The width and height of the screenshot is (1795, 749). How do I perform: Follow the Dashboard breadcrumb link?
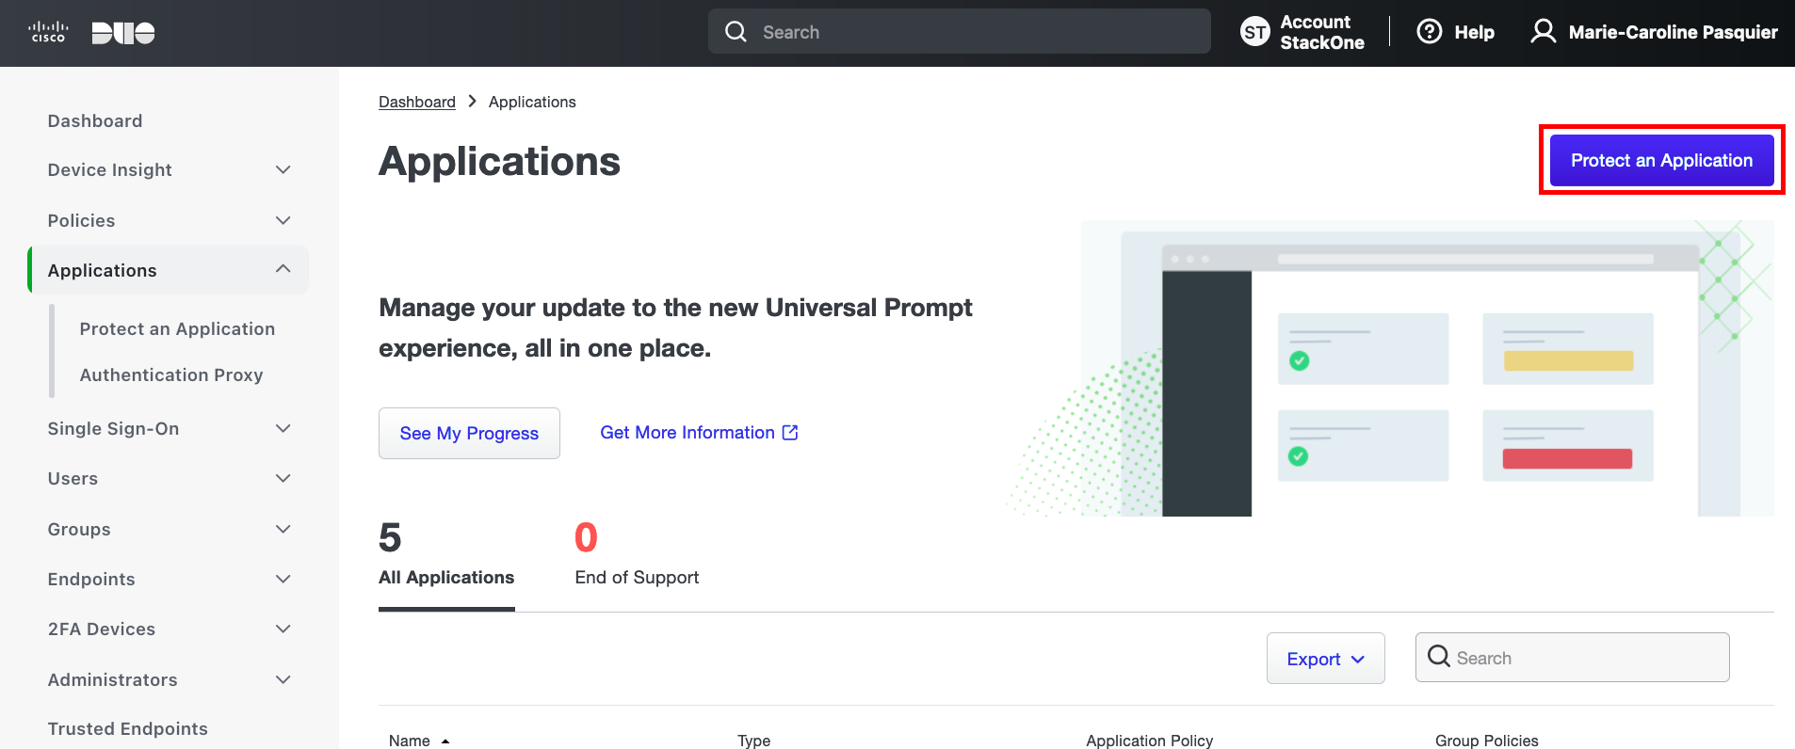pyautogui.click(x=417, y=102)
